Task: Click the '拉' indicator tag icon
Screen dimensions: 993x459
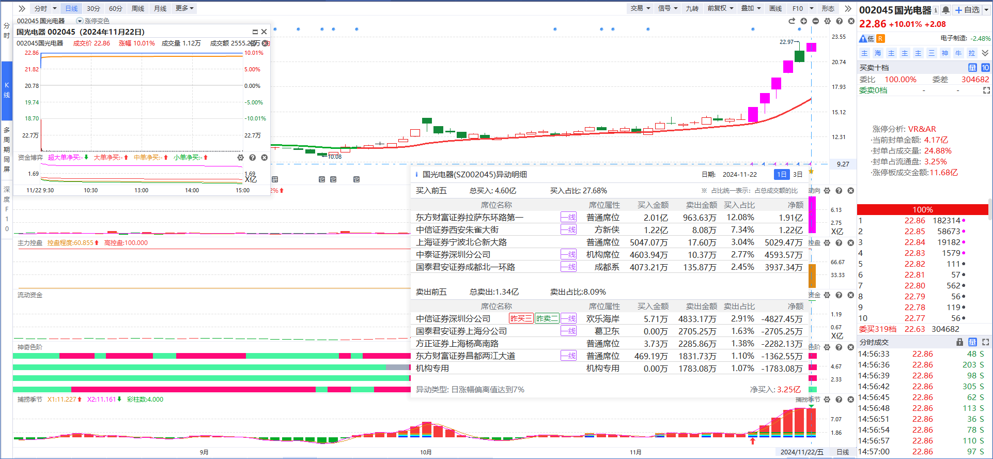Action: (972, 53)
